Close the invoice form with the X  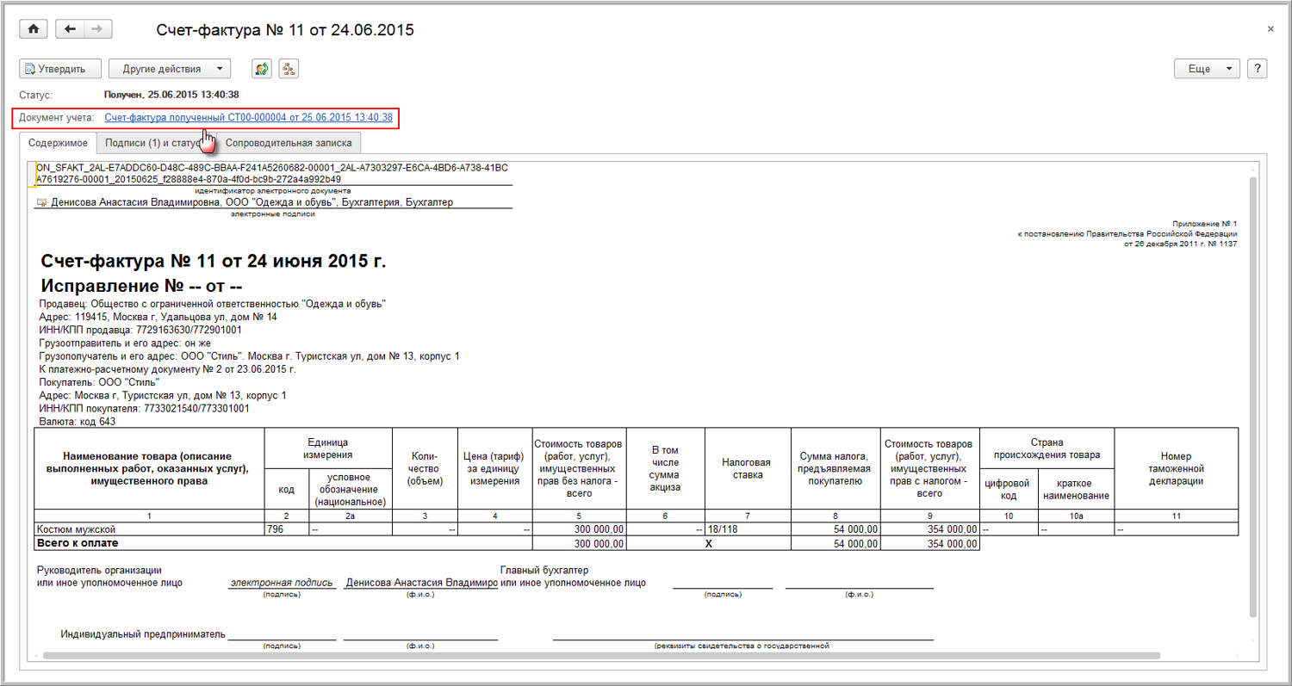(x=1270, y=29)
